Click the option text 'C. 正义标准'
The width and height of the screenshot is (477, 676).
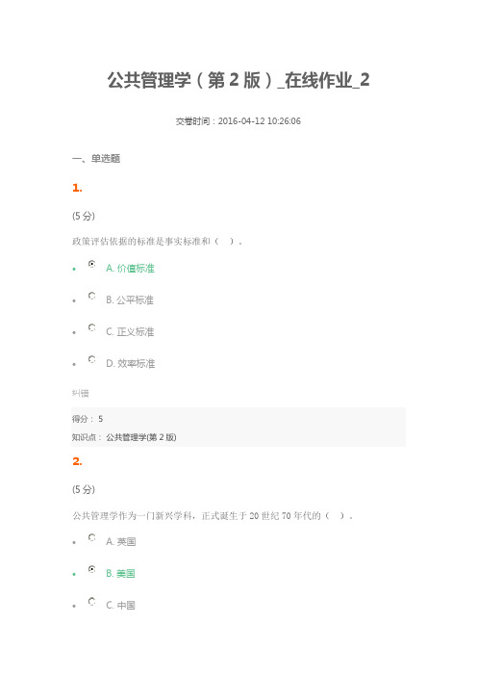(130, 332)
